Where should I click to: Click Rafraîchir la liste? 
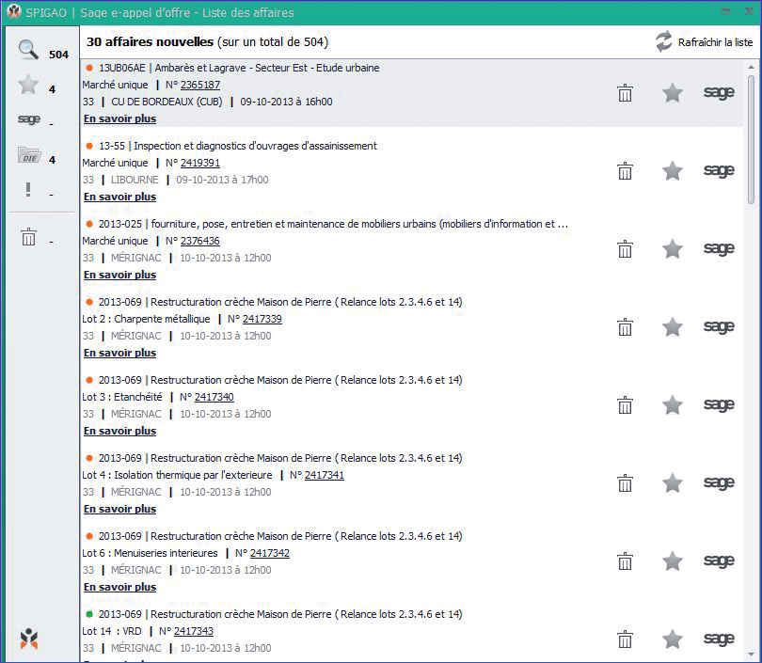coord(715,42)
